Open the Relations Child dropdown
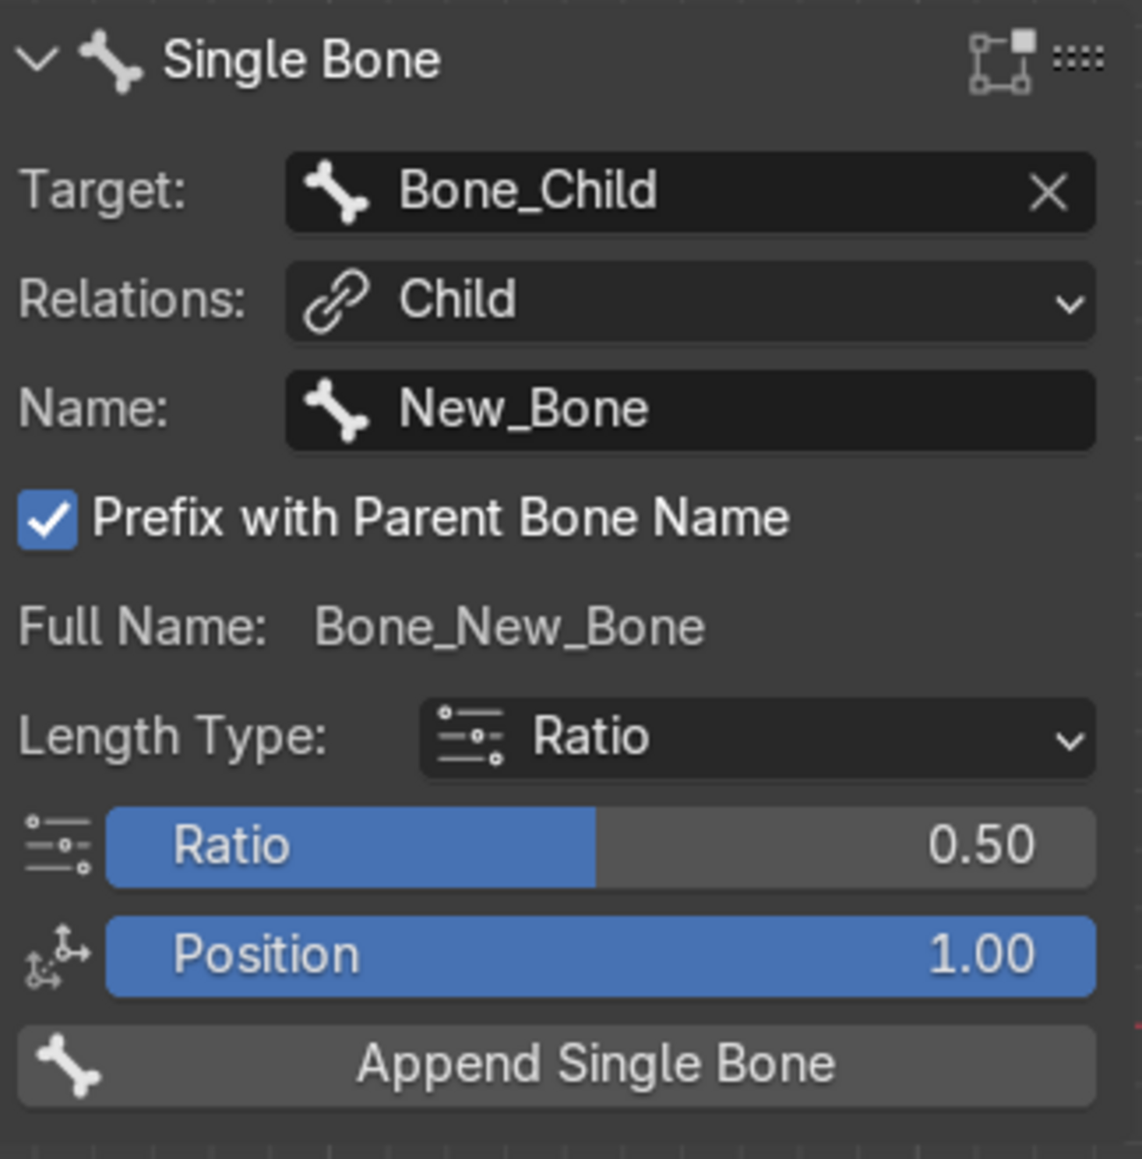1142x1159 pixels. pyautogui.click(x=690, y=300)
